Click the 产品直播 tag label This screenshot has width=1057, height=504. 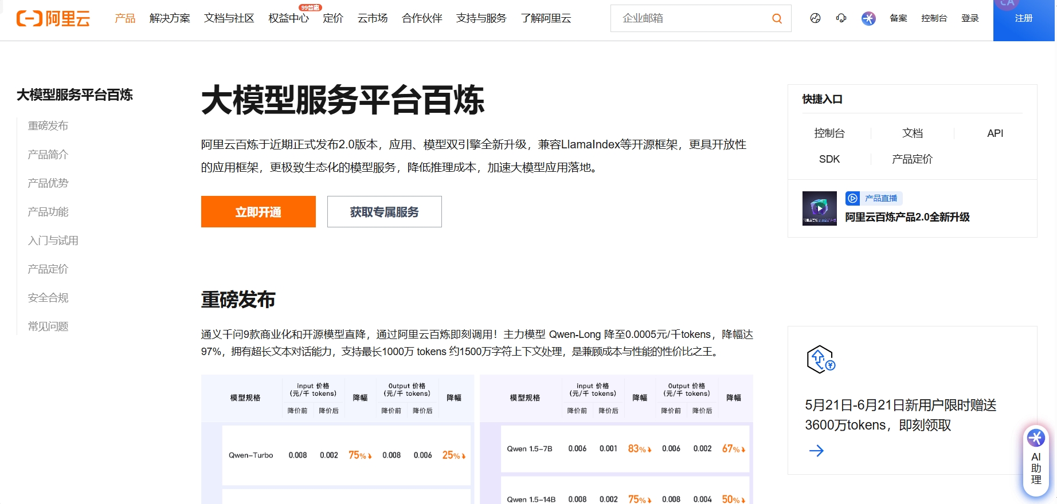(x=881, y=198)
